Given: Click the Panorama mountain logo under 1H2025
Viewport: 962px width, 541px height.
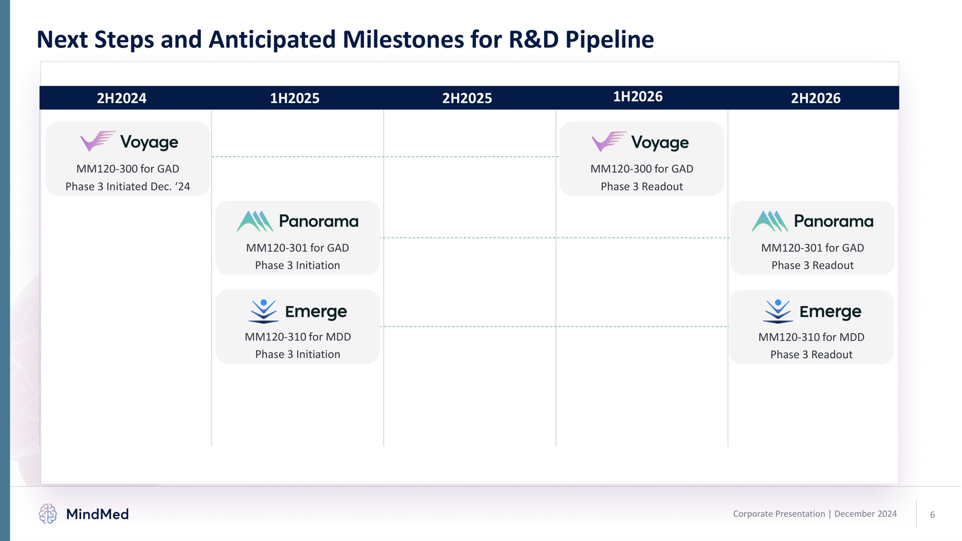Looking at the screenshot, I should (x=255, y=221).
